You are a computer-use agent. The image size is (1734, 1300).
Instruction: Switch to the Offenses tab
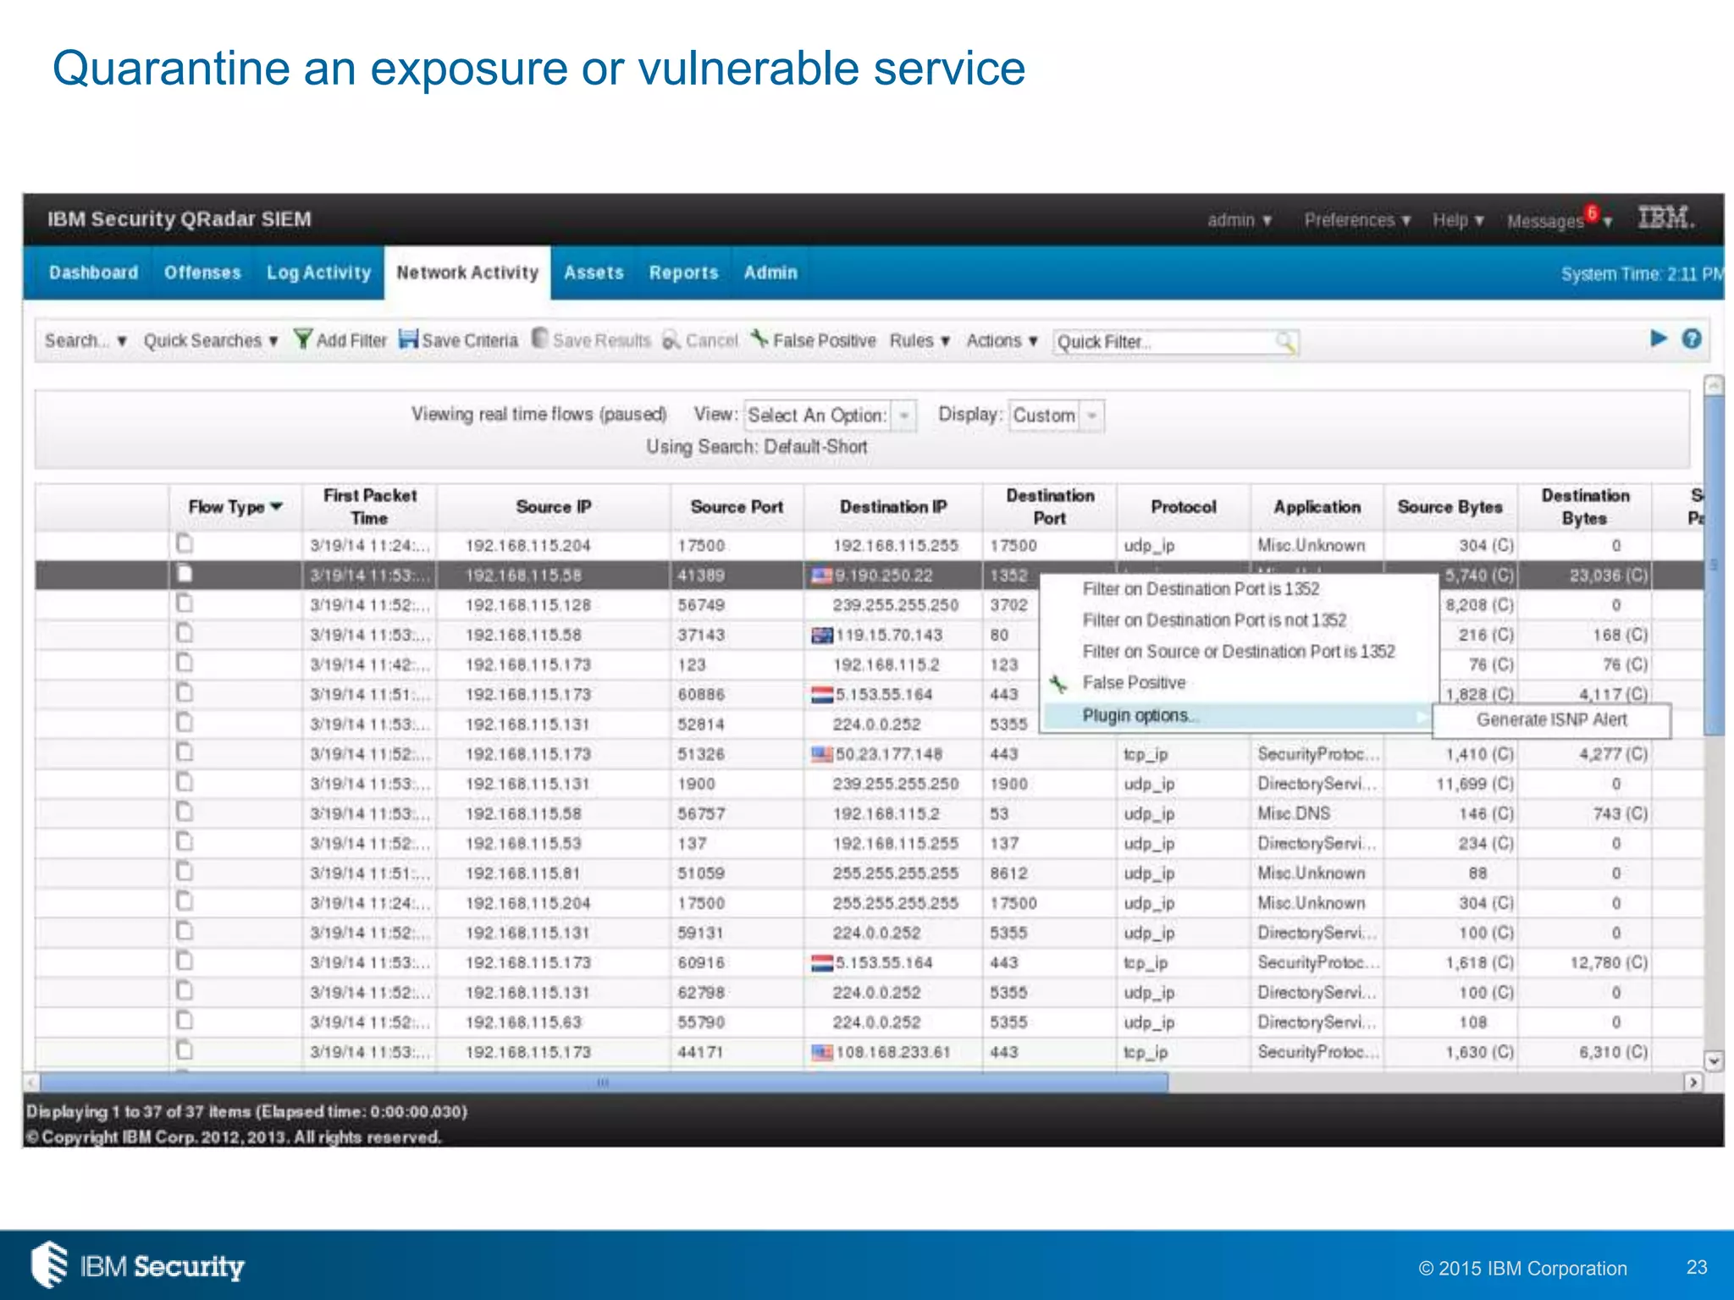tap(202, 273)
